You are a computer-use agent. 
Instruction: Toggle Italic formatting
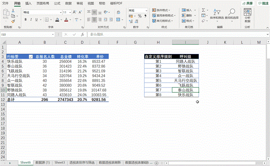tap(31, 19)
